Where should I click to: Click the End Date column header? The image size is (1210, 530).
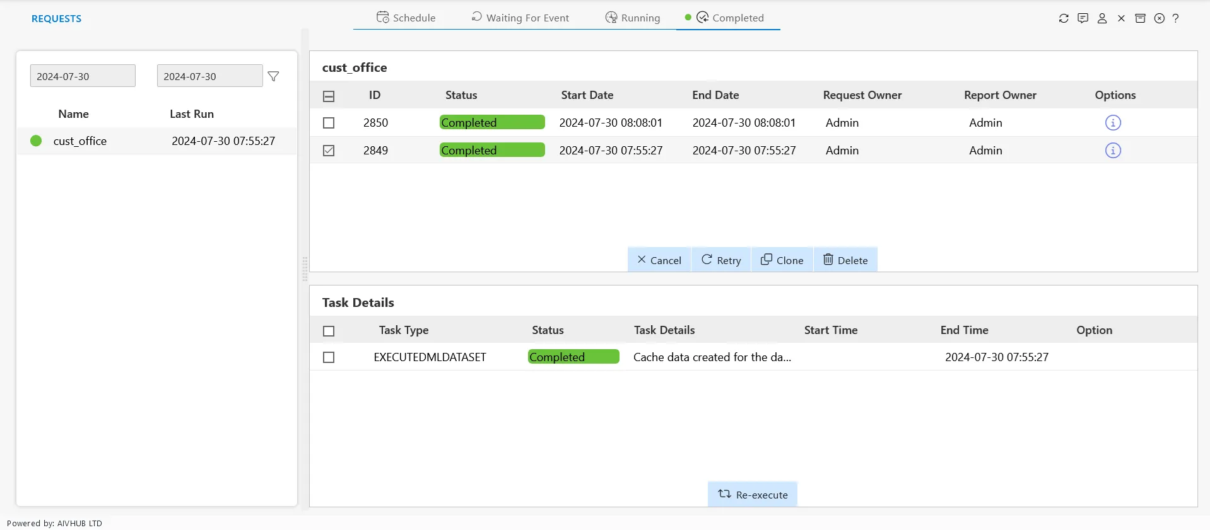(x=715, y=95)
